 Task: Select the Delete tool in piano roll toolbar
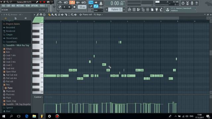click(59, 15)
